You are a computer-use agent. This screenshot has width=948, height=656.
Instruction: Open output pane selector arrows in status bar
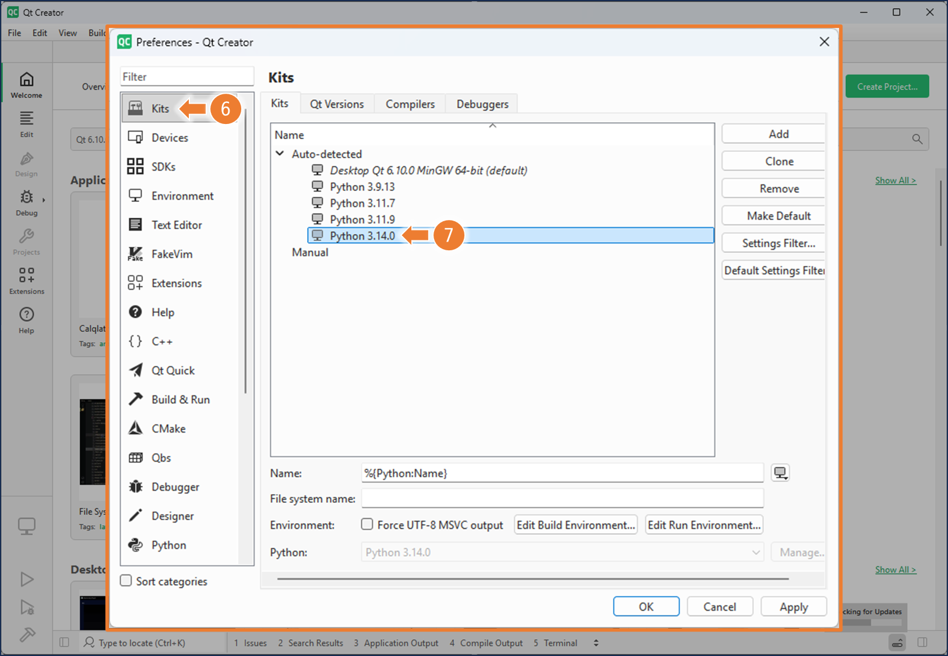point(595,643)
